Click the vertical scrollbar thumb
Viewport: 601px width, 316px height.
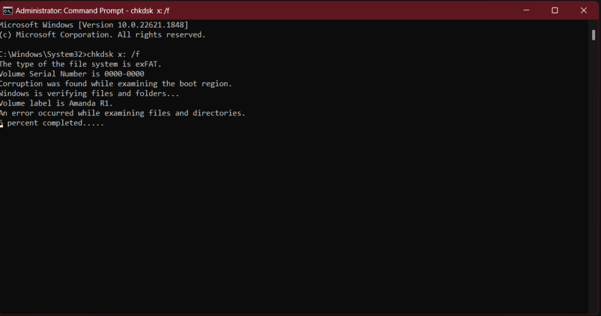pos(593,35)
